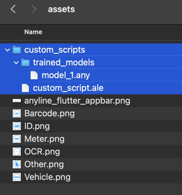
Task: Click the Meter.png image icon
Action: click(x=17, y=139)
